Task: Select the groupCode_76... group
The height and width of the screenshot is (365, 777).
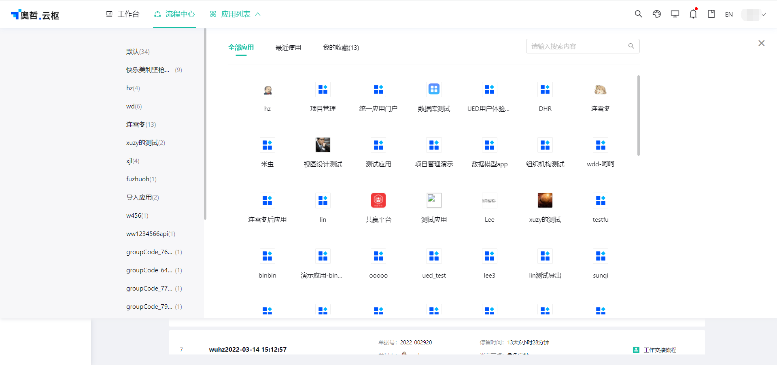Action: click(x=154, y=252)
